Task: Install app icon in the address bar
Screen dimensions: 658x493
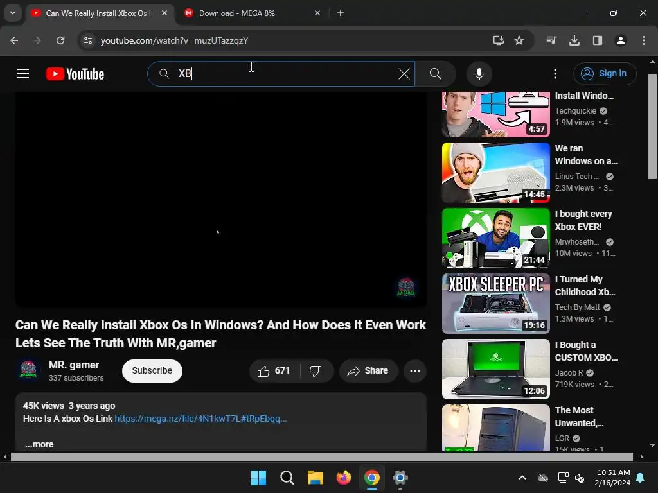Action: click(498, 40)
